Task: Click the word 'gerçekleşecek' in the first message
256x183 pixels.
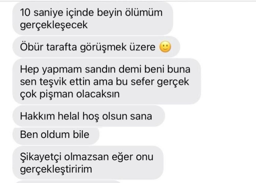Action: [54, 25]
